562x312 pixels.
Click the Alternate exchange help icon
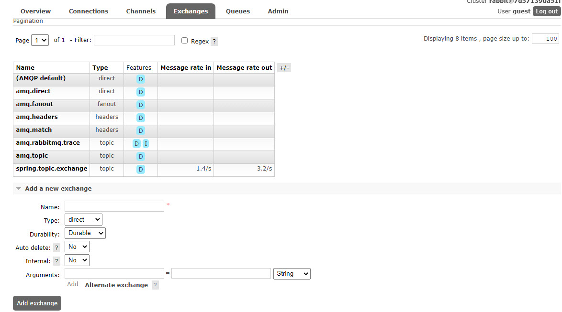coord(155,285)
